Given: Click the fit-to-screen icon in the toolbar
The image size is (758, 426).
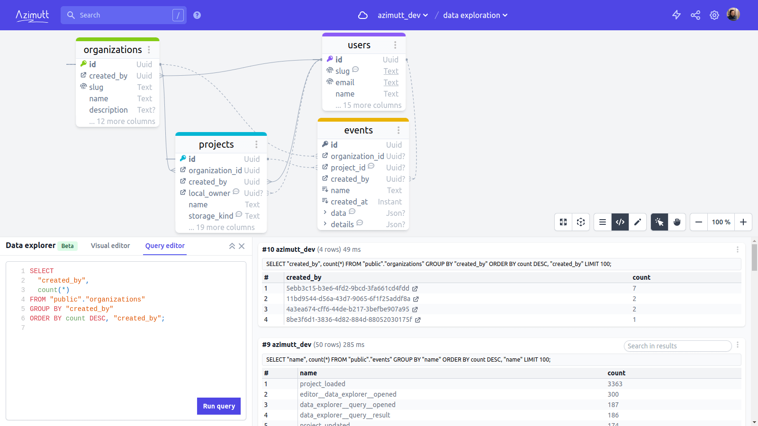Looking at the screenshot, I should pos(563,222).
